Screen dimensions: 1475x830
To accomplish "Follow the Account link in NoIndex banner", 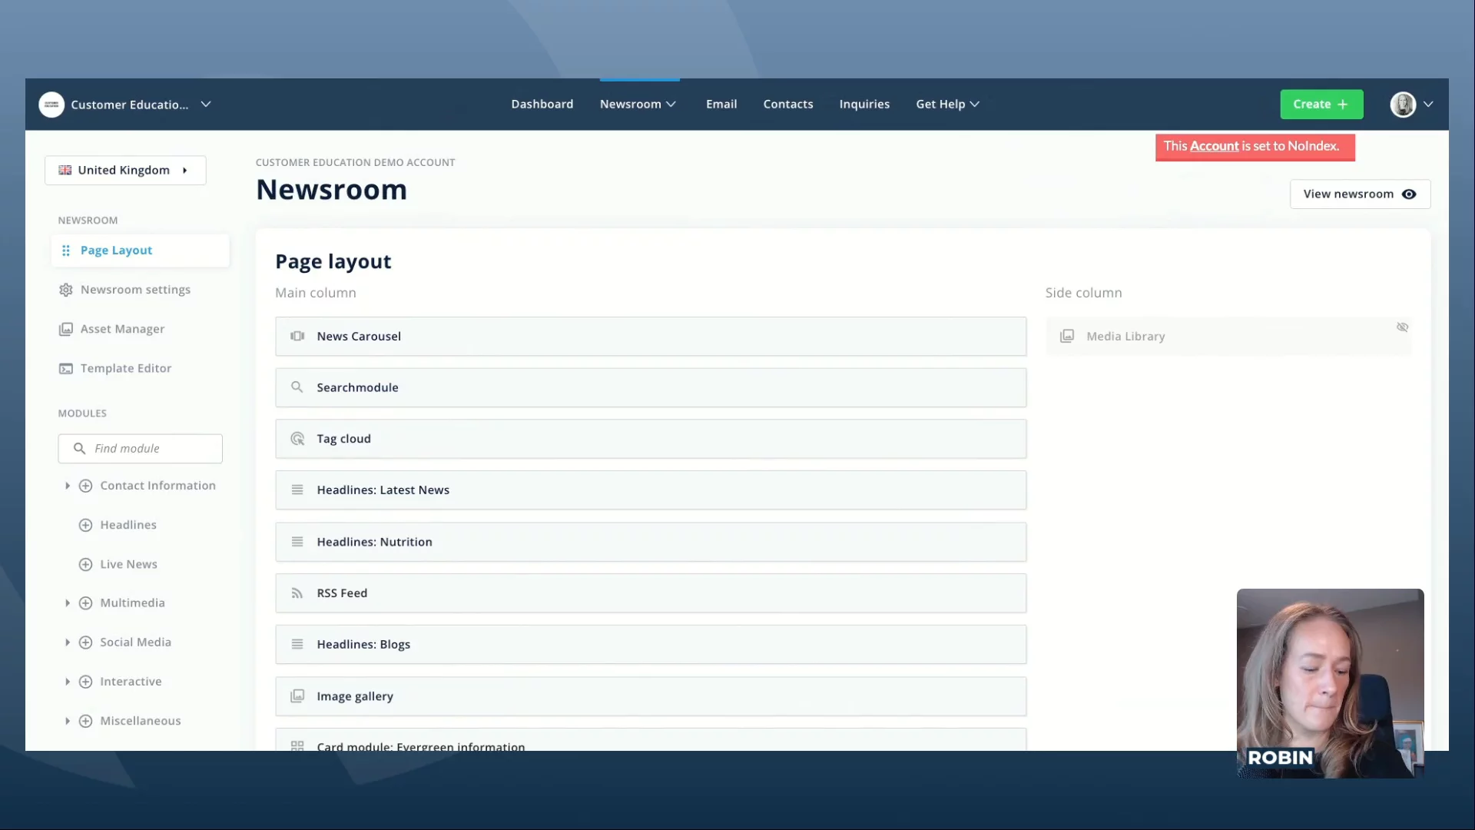I will [x=1214, y=146].
